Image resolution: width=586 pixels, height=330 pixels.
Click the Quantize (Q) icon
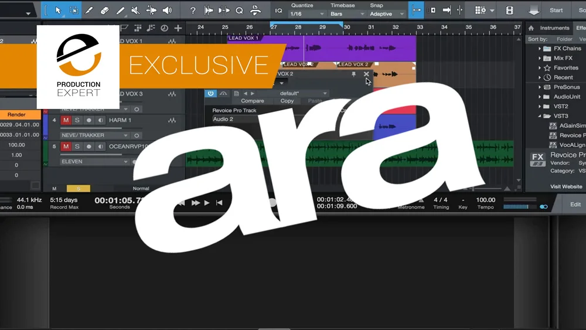[x=240, y=11]
